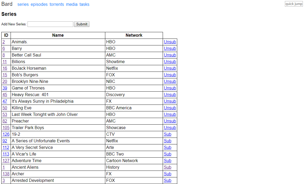Open series ID 53 link
Screen dimensions: 305x184
click(5, 114)
